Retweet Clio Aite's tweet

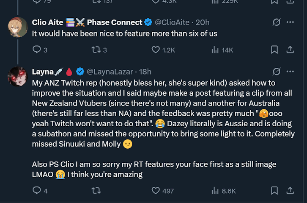[96, 50]
